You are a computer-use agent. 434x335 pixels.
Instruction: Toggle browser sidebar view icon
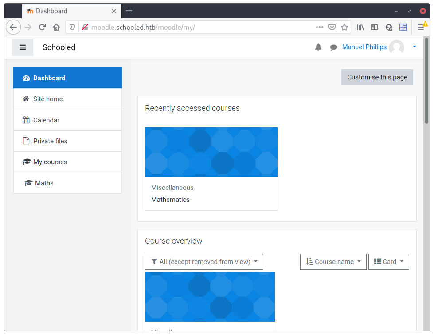click(x=375, y=27)
